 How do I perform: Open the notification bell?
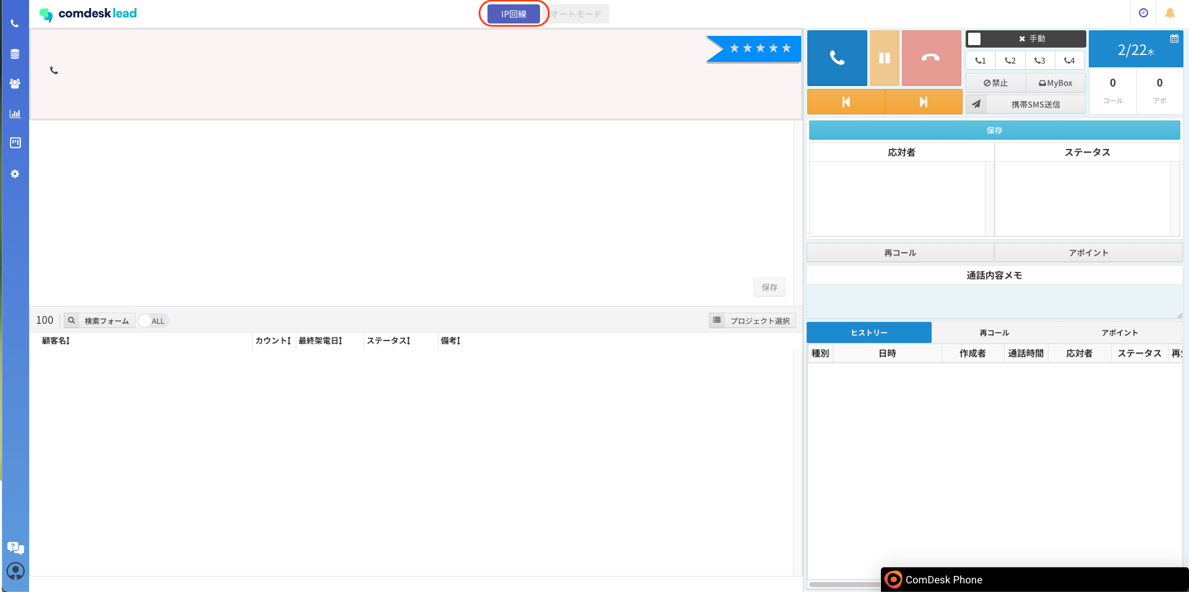pyautogui.click(x=1169, y=13)
